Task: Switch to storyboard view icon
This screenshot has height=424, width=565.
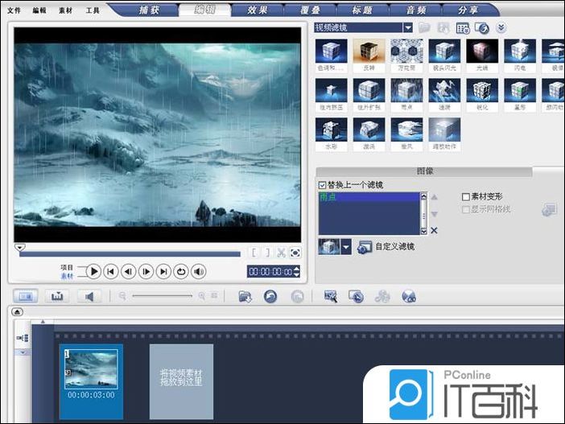Action: click(26, 296)
